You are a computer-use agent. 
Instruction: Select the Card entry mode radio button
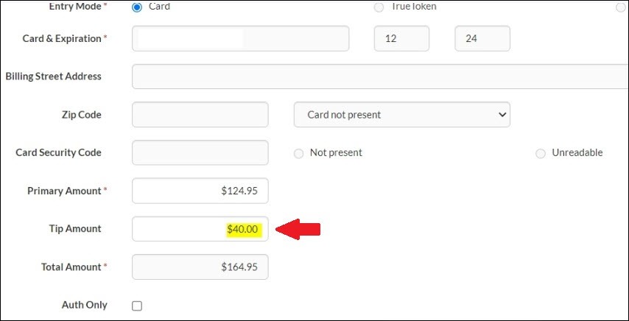[136, 7]
